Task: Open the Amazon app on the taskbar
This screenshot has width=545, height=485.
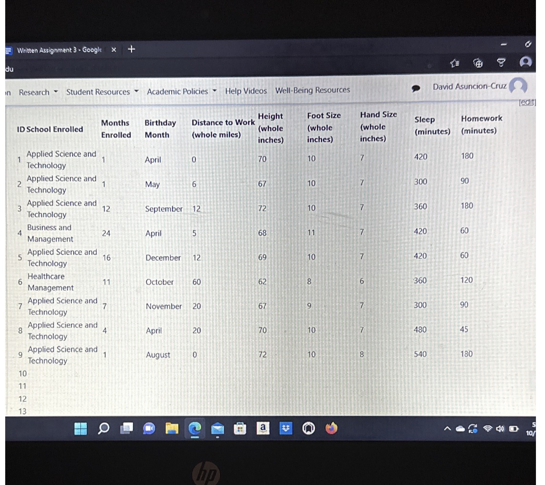Action: [x=263, y=428]
